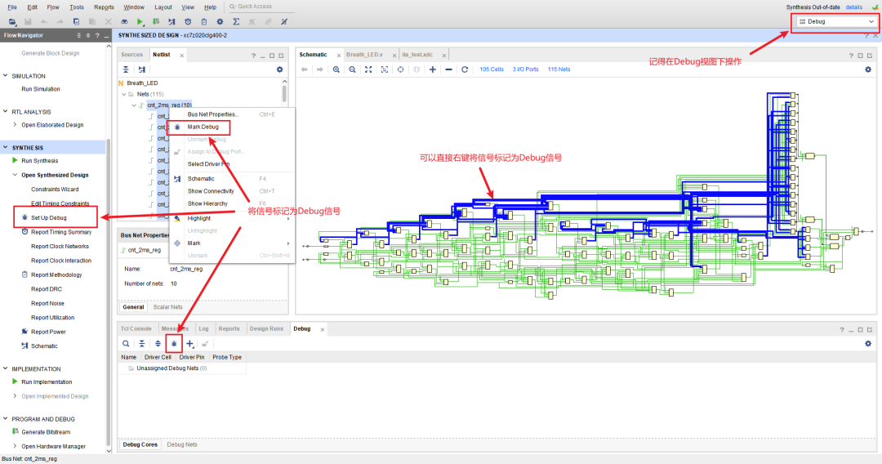Click the 105 Cells link
Screen dimensions: 882x464
[492, 69]
